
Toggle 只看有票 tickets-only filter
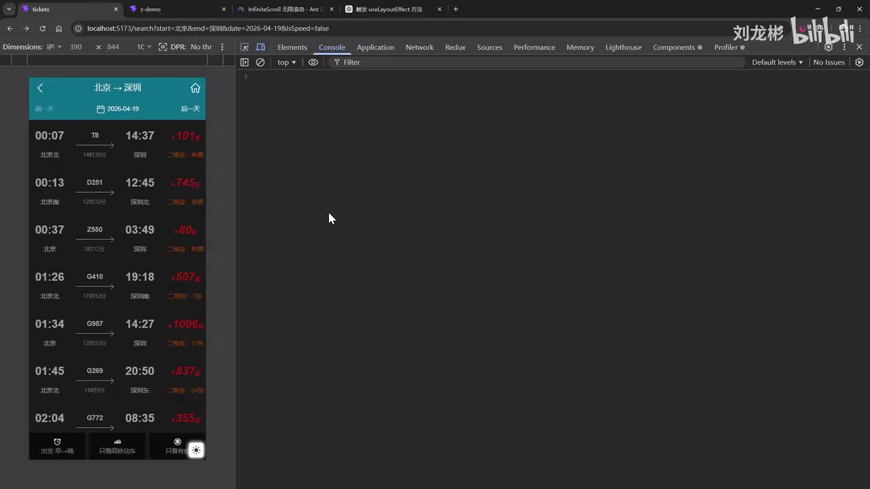coord(177,446)
